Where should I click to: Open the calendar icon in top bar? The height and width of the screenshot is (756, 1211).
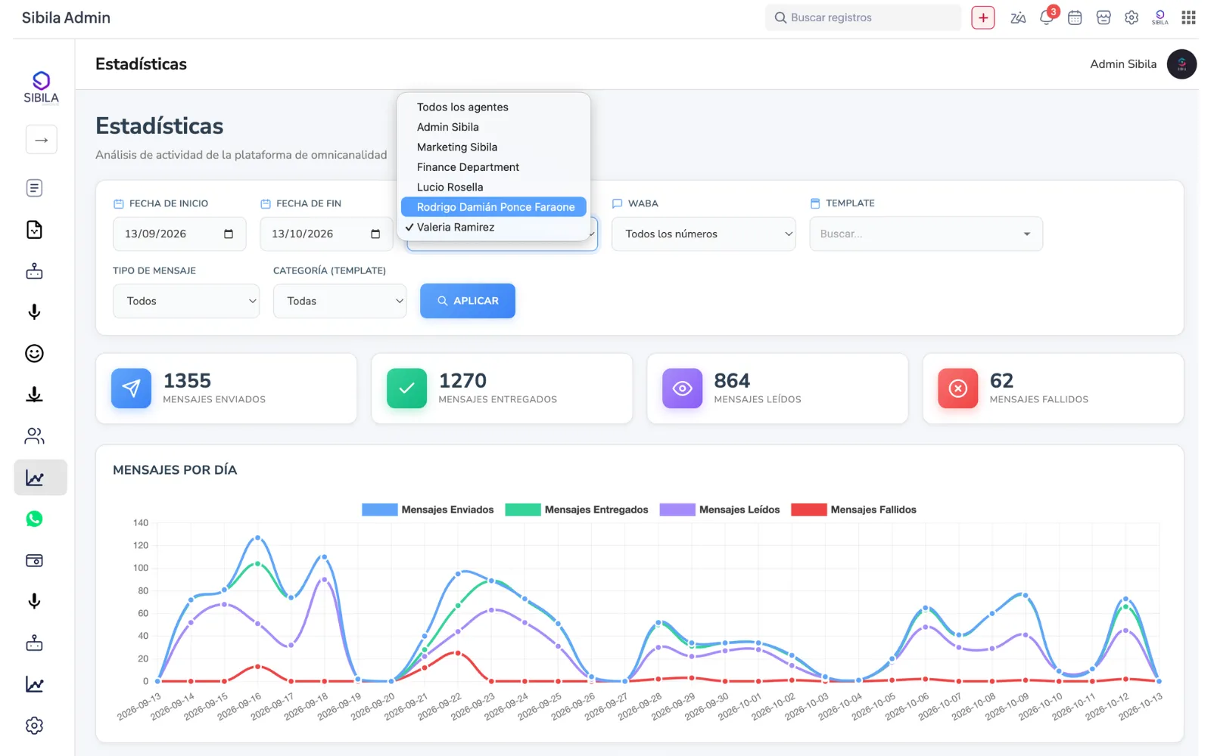tap(1075, 17)
